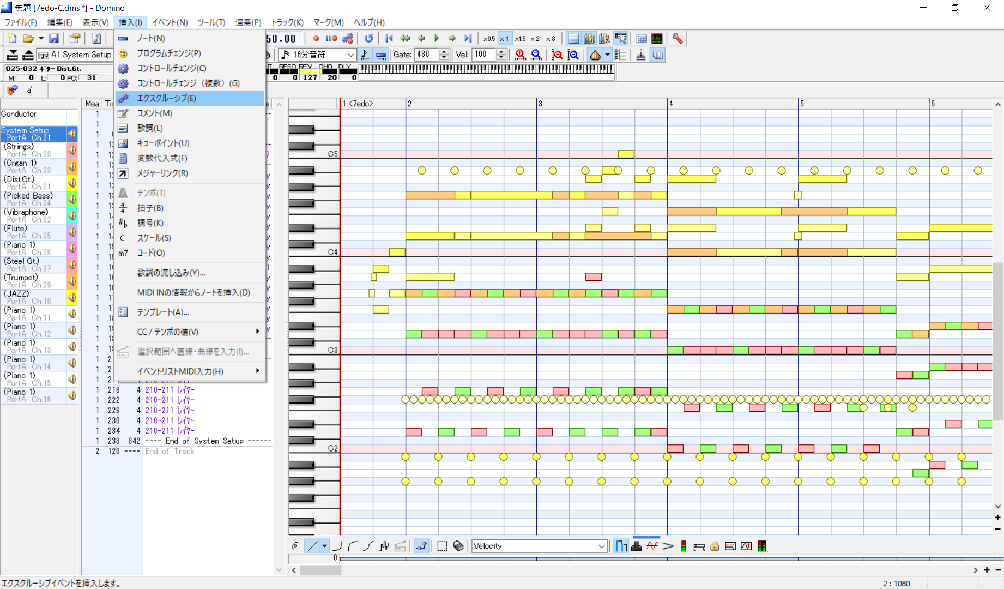The width and height of the screenshot is (1004, 589).
Task: Click the move to next track icon
Action: (x=12, y=55)
